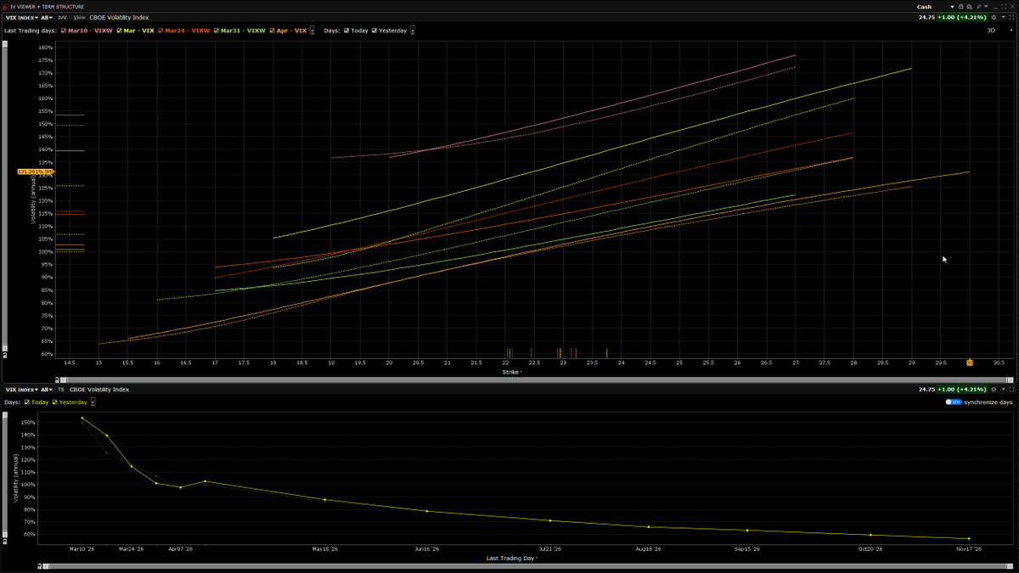Open the days selector stepper in top panel
Image resolution: width=1019 pixels, height=573 pixels.
click(x=413, y=31)
